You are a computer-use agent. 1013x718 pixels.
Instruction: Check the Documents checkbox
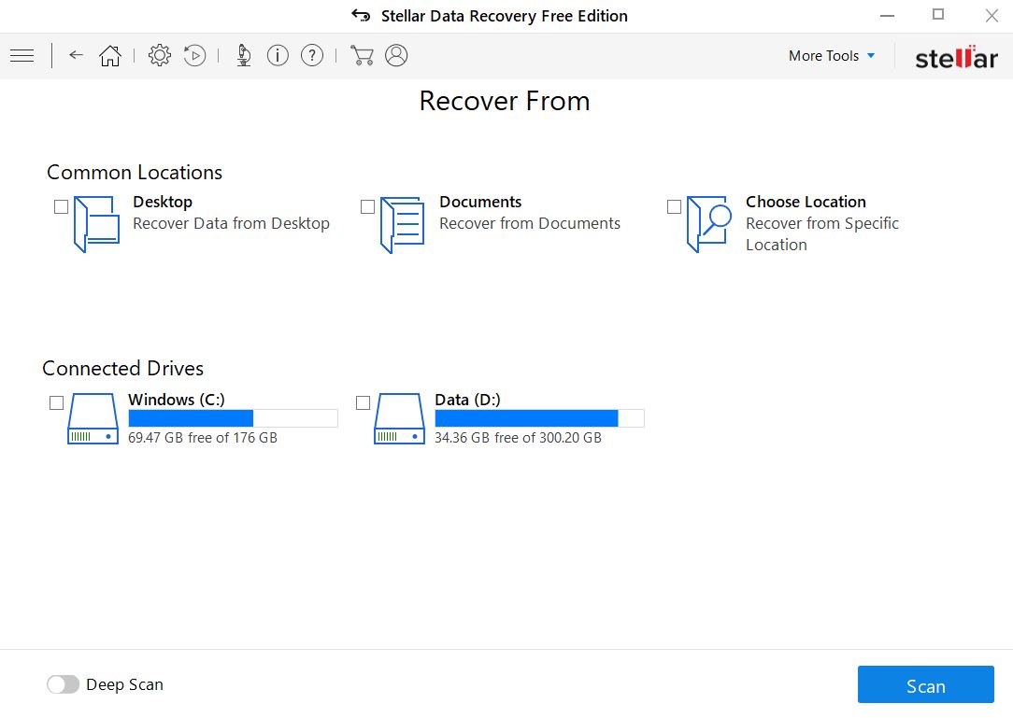367,206
